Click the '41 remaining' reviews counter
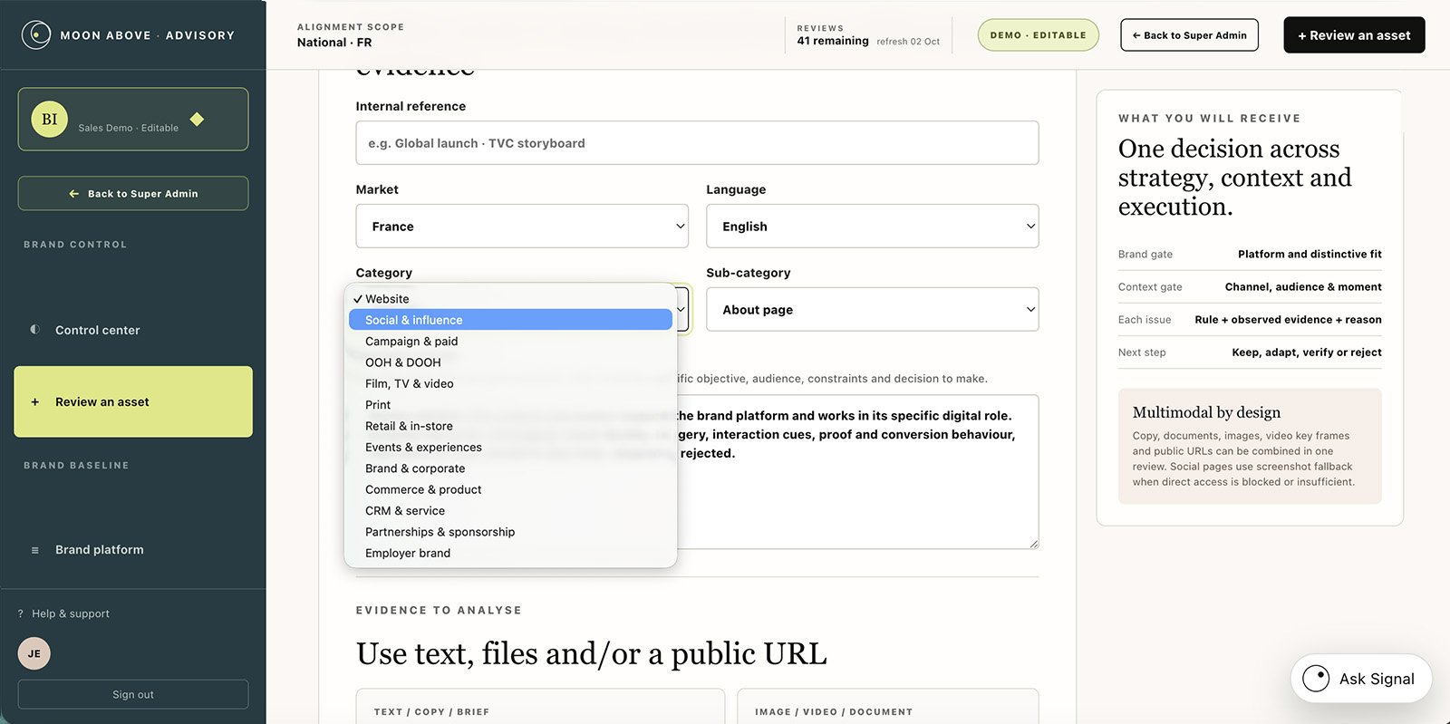Screen dimensions: 1450x724 coord(833,41)
